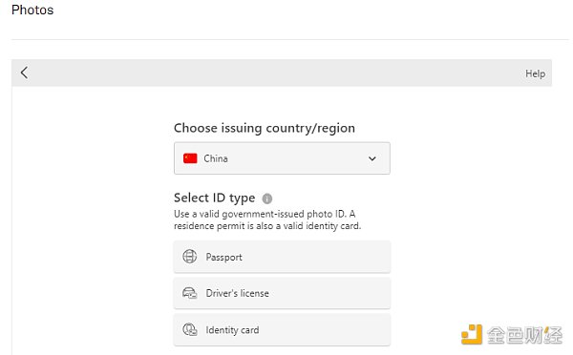Click the China text in selector

click(216, 158)
